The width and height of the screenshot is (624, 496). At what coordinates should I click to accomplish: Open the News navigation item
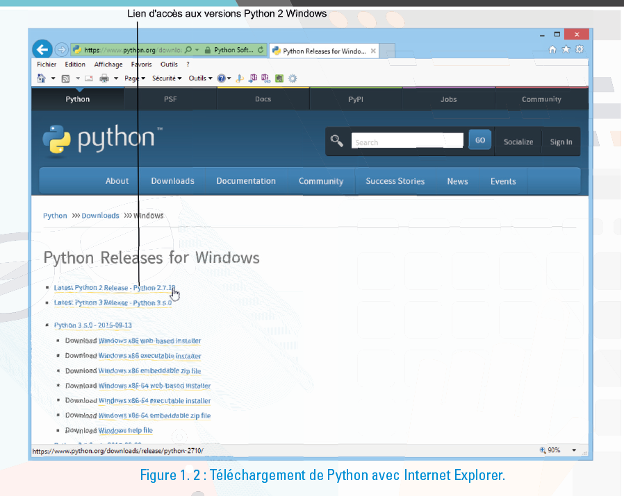pos(457,181)
